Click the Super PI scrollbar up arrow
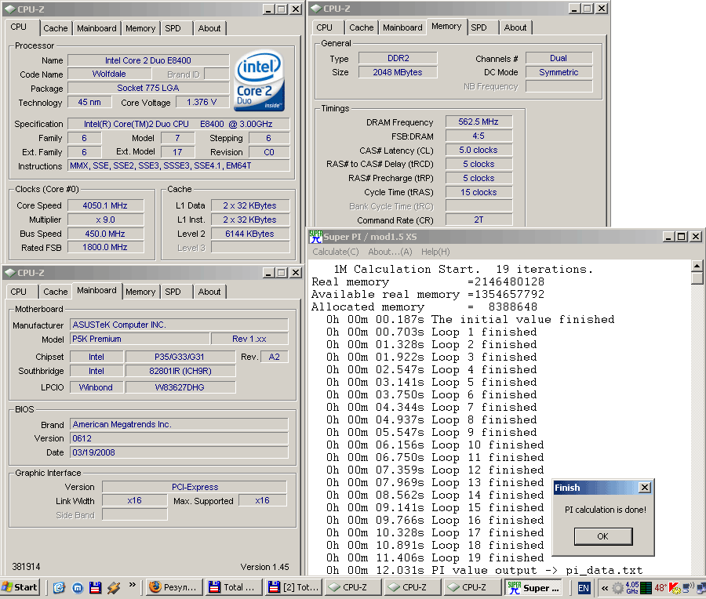This screenshot has width=706, height=599. 697,266
